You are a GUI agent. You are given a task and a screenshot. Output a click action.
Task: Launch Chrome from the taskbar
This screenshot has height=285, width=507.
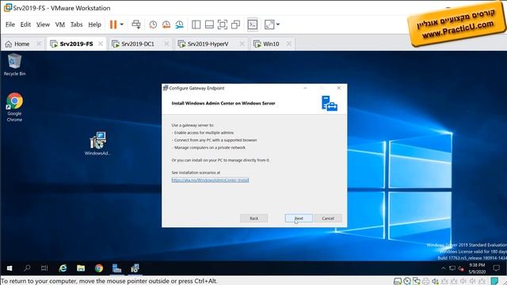click(x=99, y=268)
